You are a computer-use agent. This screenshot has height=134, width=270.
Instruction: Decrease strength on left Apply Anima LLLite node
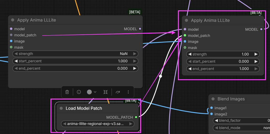(x=16, y=54)
